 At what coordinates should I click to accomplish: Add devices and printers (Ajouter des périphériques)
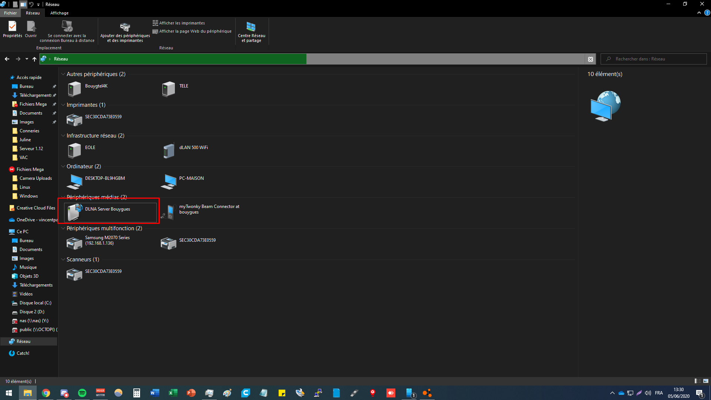125,32
